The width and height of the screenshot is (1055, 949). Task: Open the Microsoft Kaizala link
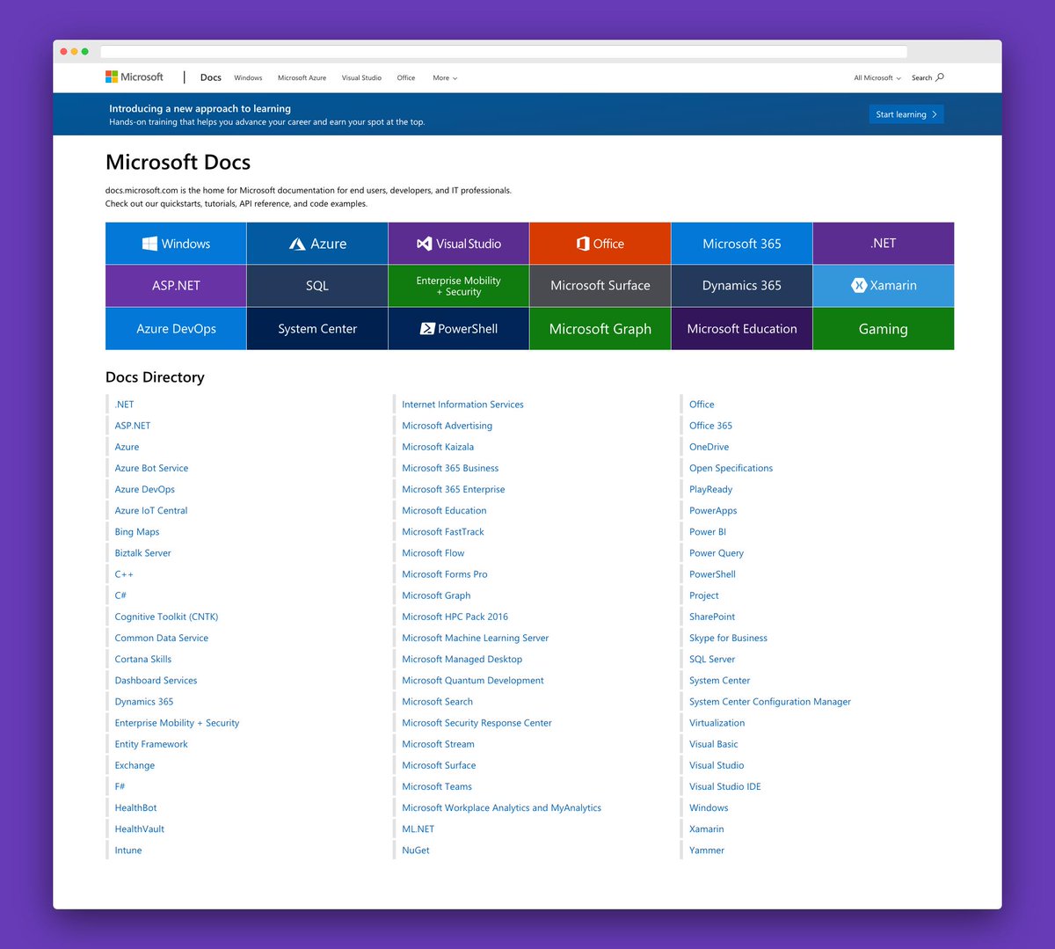(438, 447)
